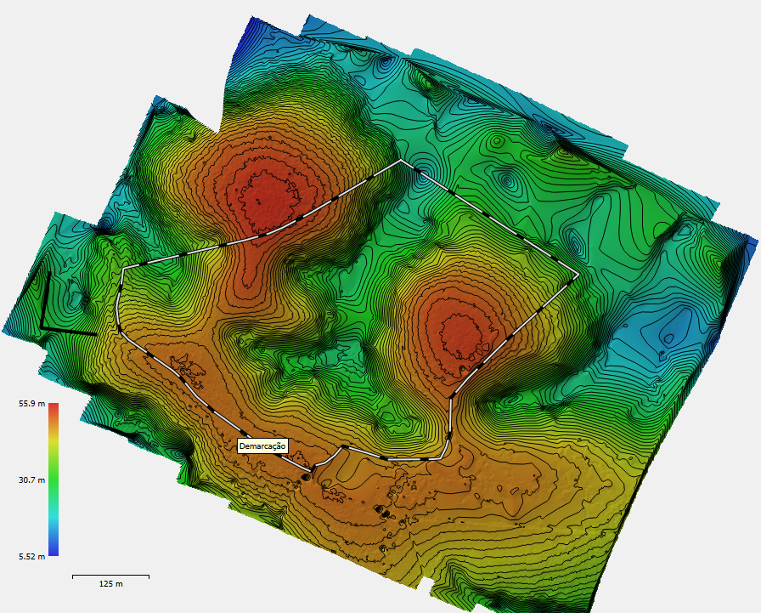Click the 30.7 m mid elevation label
The height and width of the screenshot is (613, 761).
[x=32, y=480]
